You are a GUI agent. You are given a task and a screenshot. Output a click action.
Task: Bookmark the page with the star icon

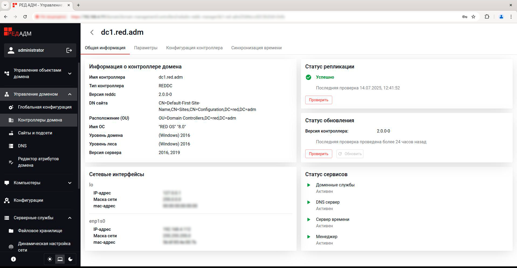coord(473,17)
